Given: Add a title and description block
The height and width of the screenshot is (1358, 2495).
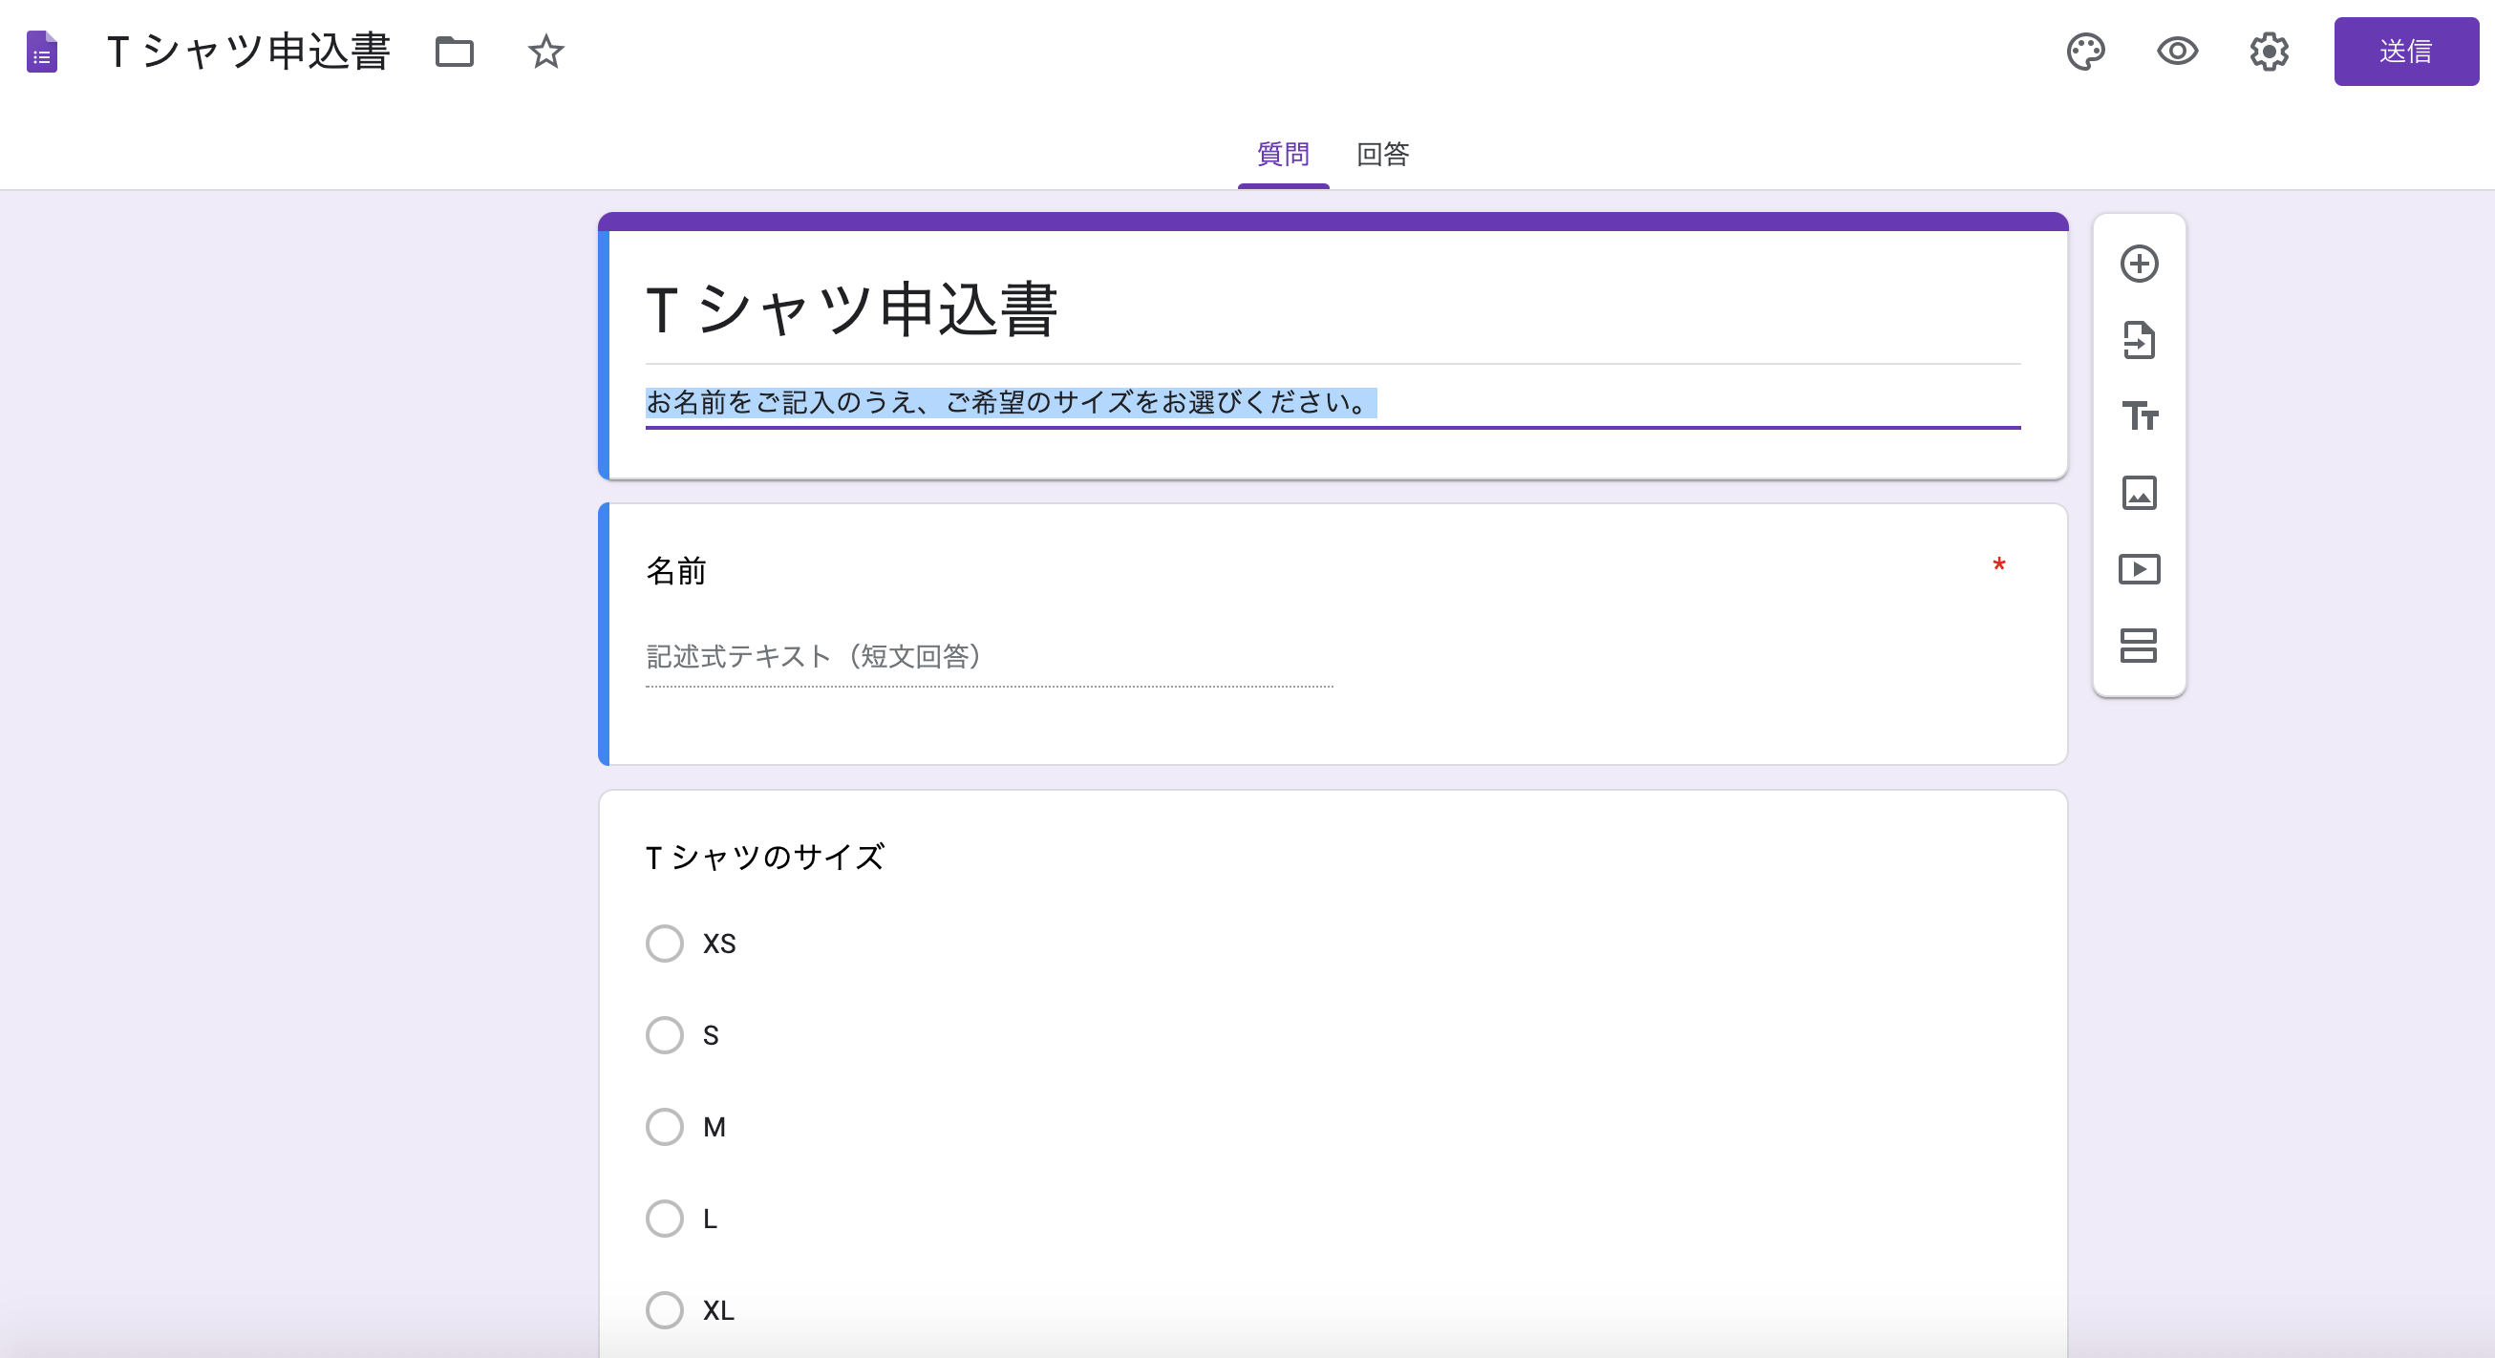Looking at the screenshot, I should tap(2139, 416).
